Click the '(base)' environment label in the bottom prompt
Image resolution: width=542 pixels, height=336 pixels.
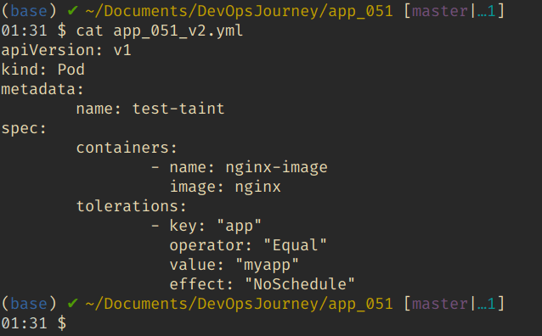point(29,304)
